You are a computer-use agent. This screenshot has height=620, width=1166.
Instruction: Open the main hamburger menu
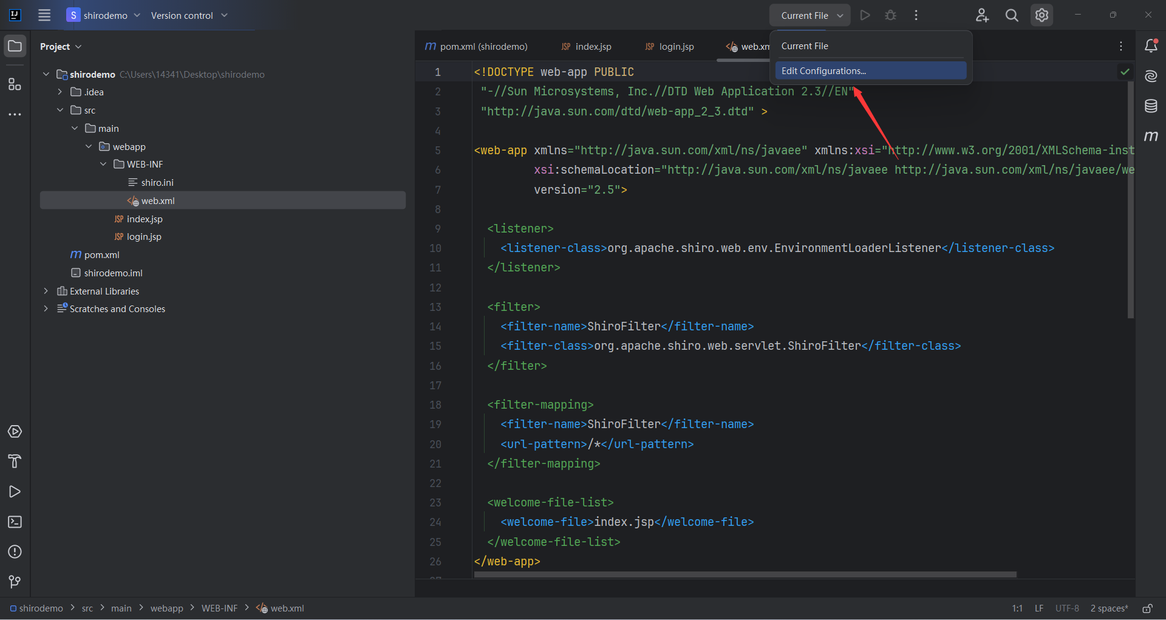44,15
